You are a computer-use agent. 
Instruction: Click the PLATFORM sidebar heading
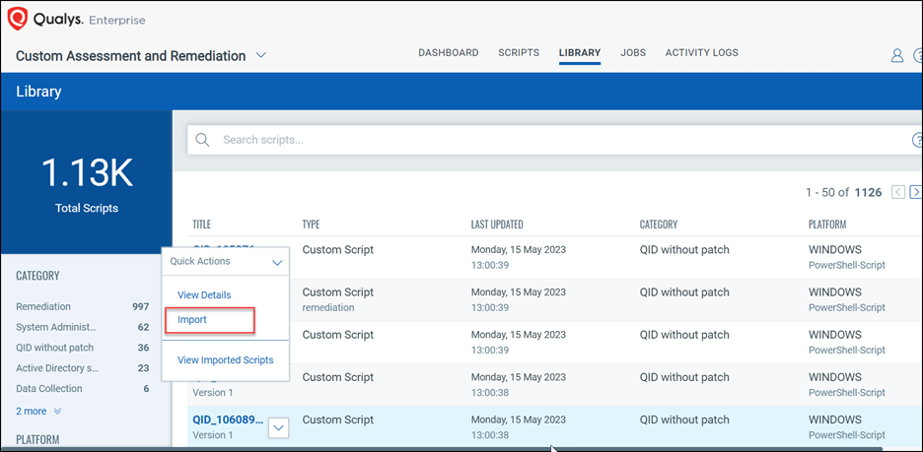(37, 439)
